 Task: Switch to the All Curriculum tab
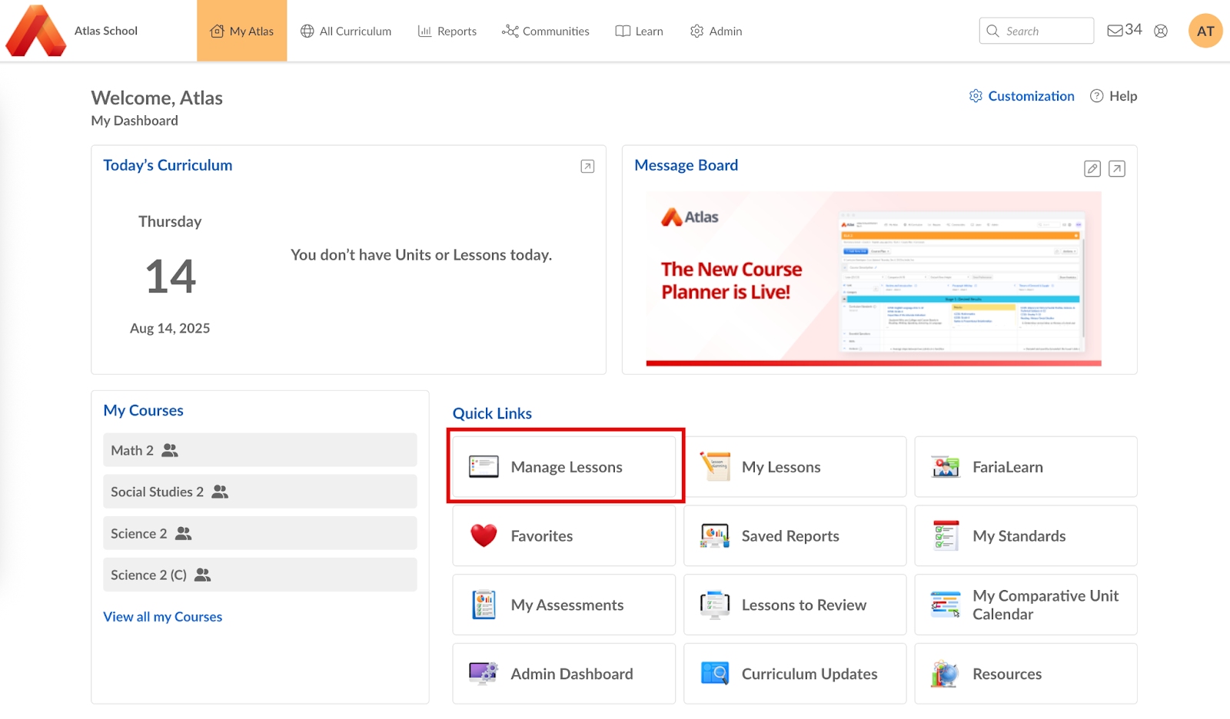[x=346, y=31]
